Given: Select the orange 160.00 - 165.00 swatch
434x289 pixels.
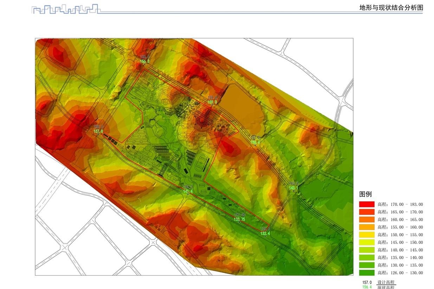Looking at the screenshot, I should [367, 220].
